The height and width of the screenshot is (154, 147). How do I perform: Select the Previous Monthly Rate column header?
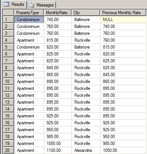point(123,13)
